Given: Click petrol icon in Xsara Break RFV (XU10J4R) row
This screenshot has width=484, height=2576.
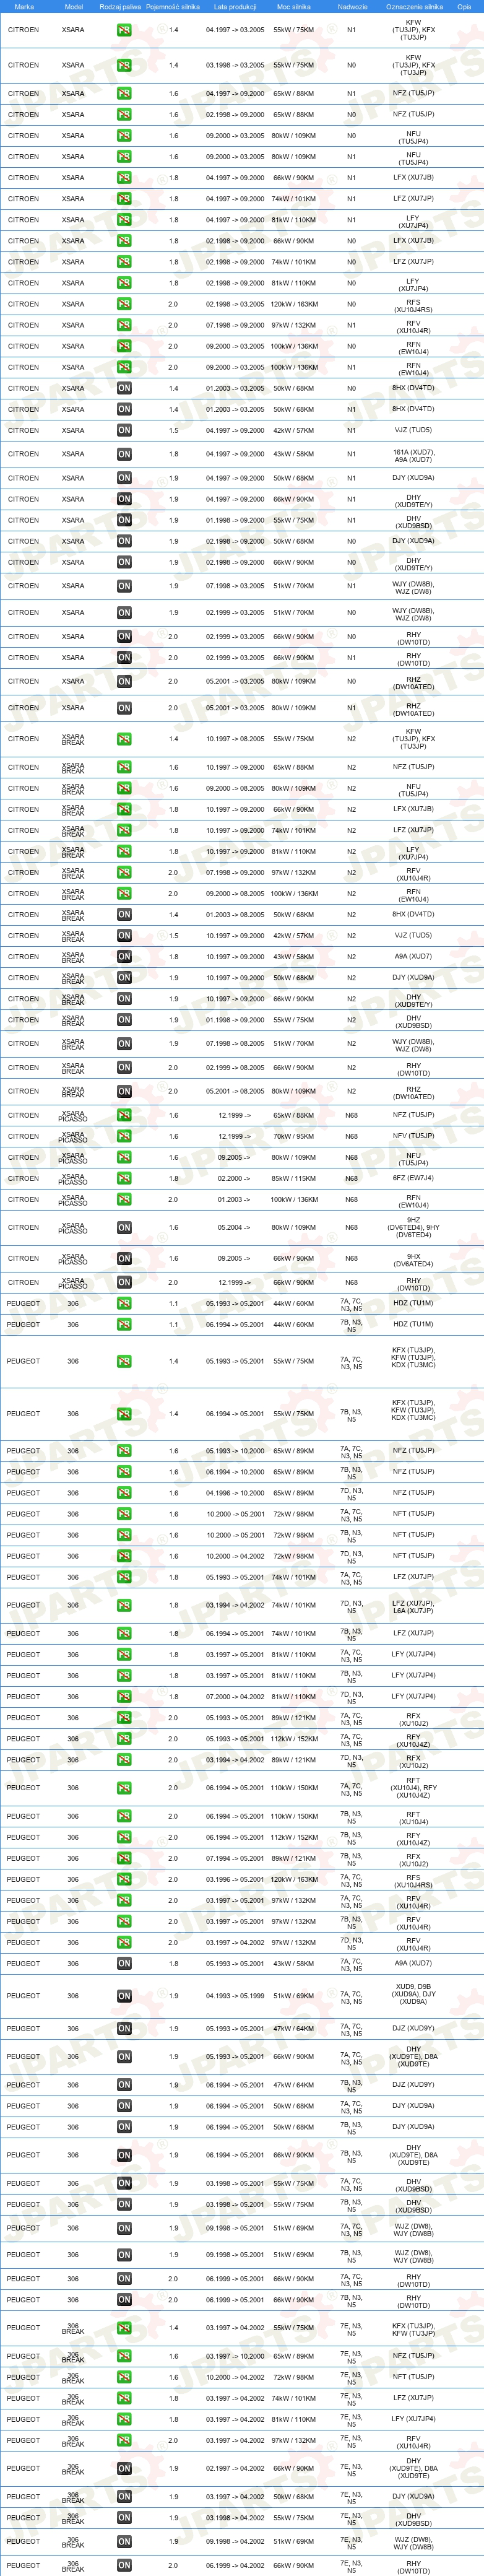Looking at the screenshot, I should point(124,873).
